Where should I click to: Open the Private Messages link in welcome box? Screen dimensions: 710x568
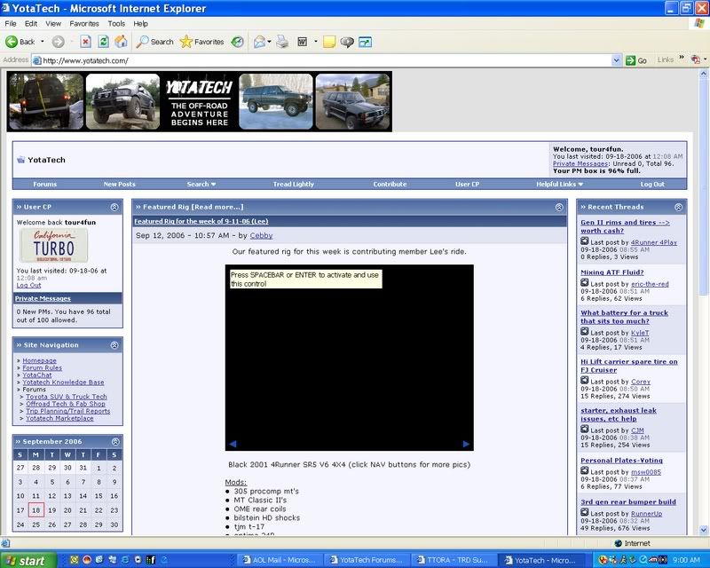(580, 164)
